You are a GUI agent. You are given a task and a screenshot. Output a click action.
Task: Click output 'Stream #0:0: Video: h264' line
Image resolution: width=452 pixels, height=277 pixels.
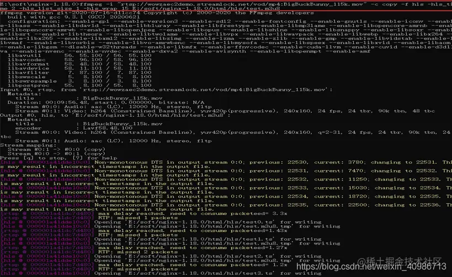[226, 134]
